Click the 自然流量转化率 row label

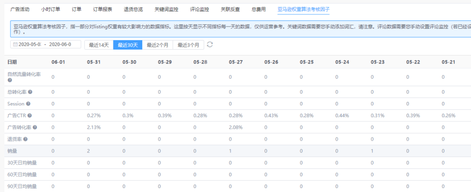click(24, 74)
